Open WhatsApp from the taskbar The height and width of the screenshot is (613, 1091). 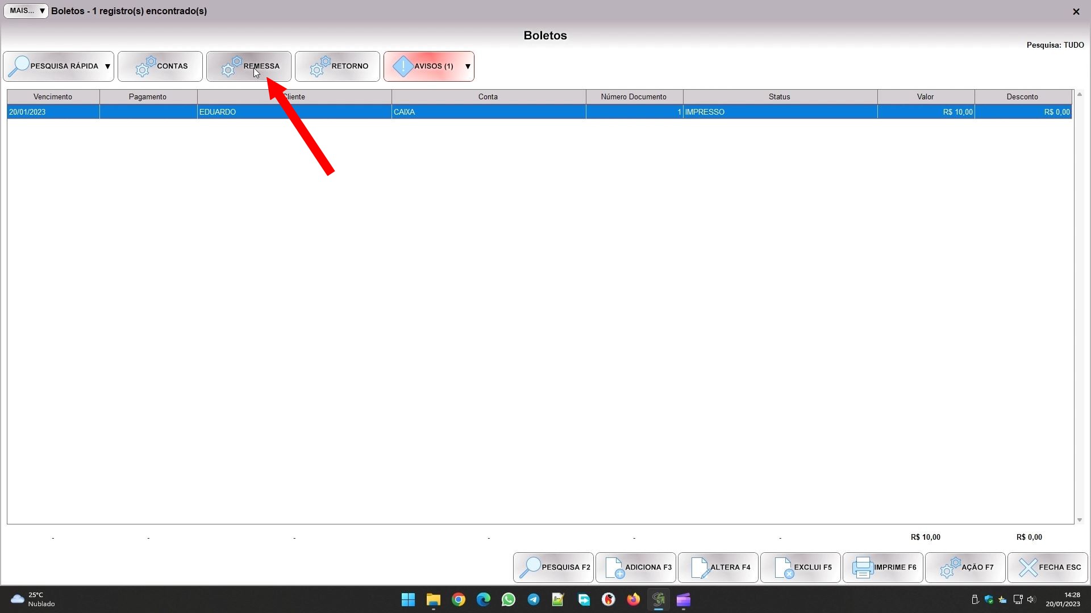509,599
